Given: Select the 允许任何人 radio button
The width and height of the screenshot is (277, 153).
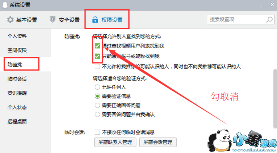Looking at the screenshot, I should 97,87.
